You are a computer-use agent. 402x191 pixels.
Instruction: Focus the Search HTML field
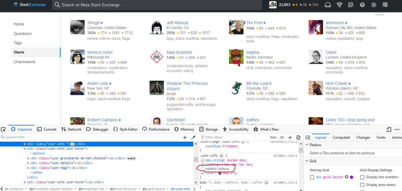tap(90, 137)
